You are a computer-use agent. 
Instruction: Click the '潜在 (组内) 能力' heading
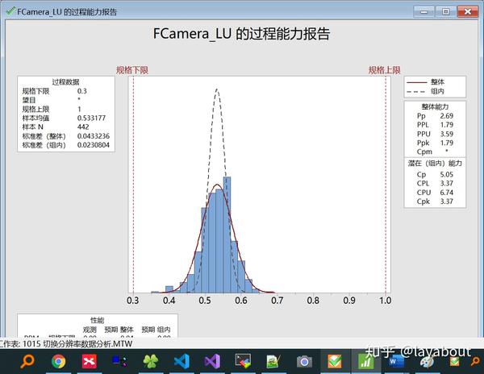[x=435, y=164]
